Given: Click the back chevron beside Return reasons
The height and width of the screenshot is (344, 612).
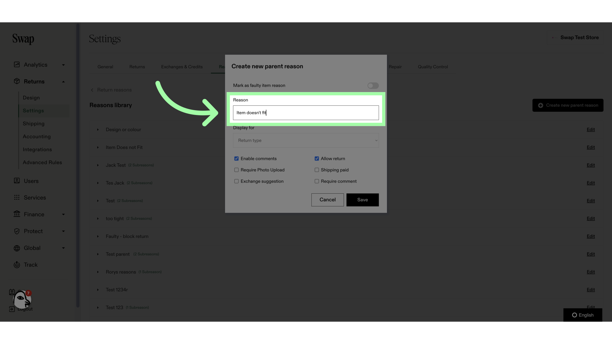Looking at the screenshot, I should 92,90.
